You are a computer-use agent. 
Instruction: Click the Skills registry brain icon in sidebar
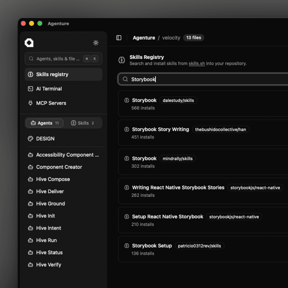[x=30, y=74]
